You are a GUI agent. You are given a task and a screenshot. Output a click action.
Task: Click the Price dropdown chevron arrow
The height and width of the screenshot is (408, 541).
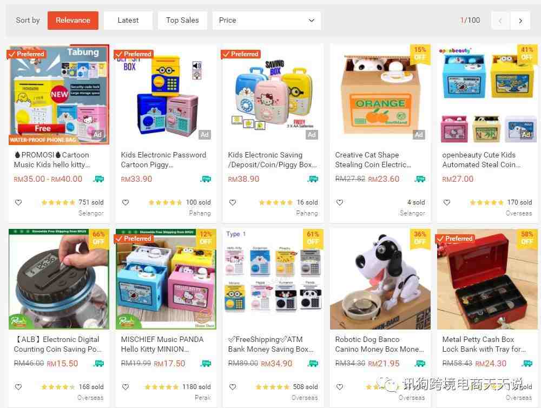click(x=311, y=21)
